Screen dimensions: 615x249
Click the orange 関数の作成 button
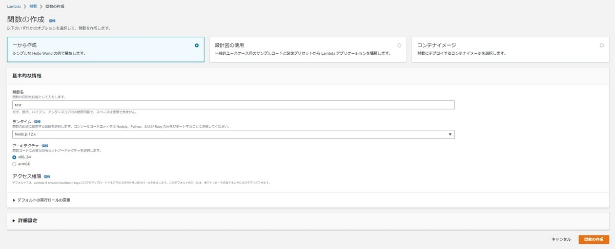(x=593, y=239)
